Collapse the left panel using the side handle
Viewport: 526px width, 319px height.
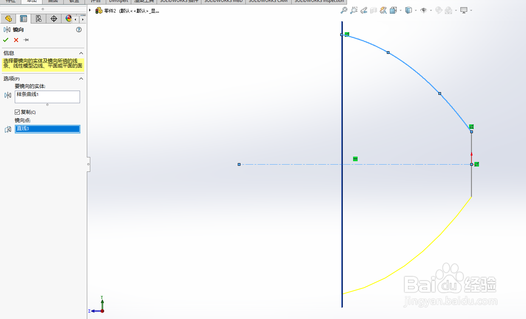tap(88, 164)
